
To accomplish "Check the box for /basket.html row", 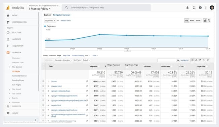I will point(43,86).
